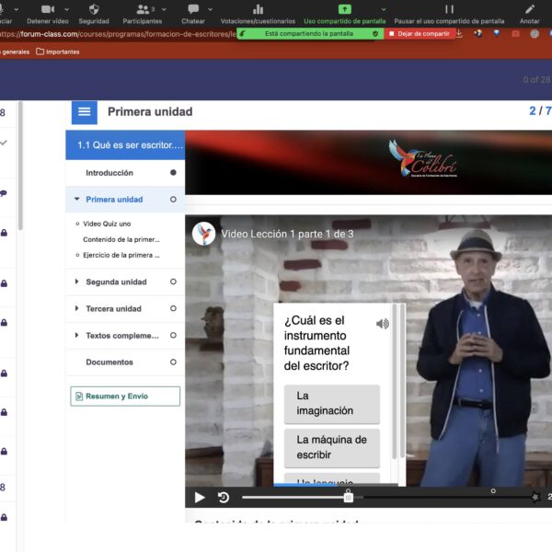552x552 pixels.
Task: Select answer La máquina de escribir
Action: (331, 447)
